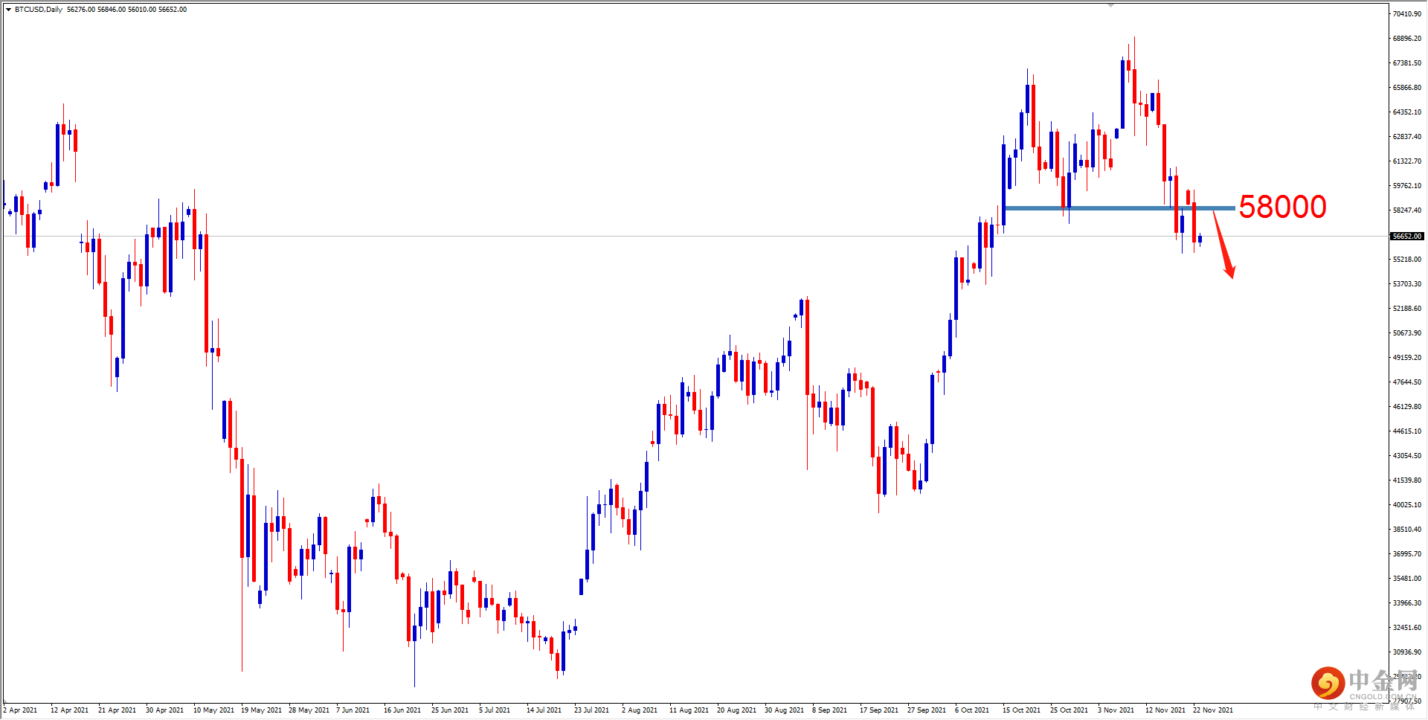Click the BTCUSD,Daily chart title
The width and height of the screenshot is (1428, 720).
[39, 10]
